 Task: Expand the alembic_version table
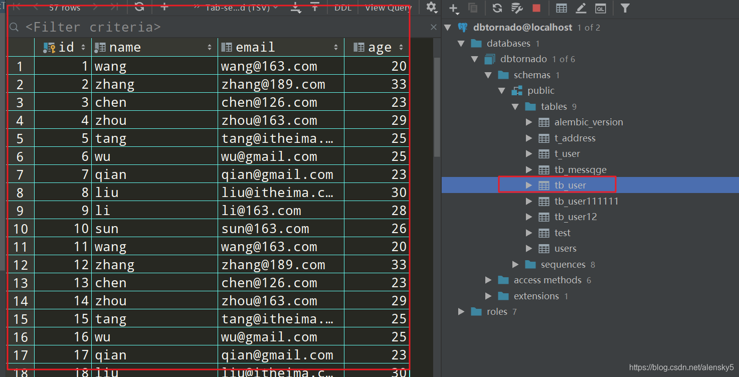click(529, 122)
